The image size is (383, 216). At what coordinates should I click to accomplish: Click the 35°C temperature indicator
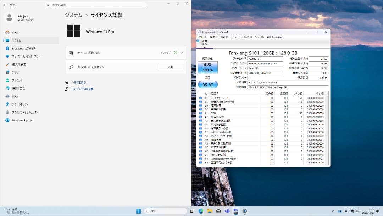pyautogui.click(x=209, y=85)
